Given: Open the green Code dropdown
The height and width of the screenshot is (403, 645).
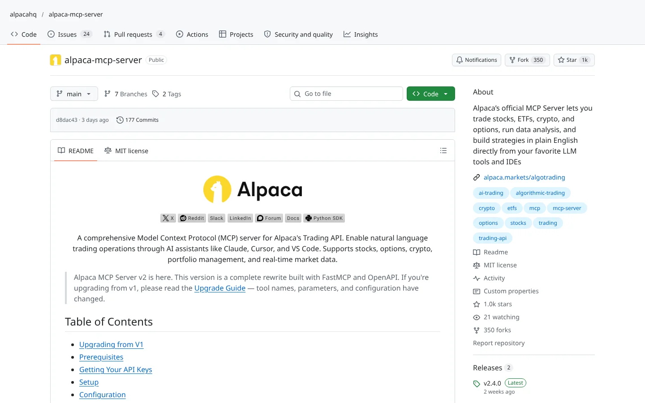Looking at the screenshot, I should tap(431, 94).
